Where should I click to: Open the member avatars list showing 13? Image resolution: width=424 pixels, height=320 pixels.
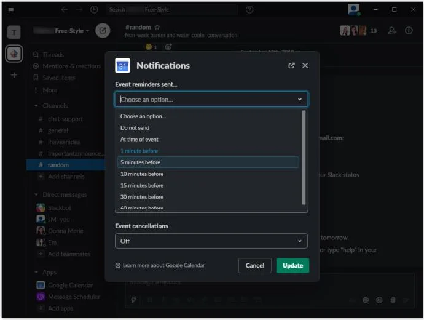point(358,31)
